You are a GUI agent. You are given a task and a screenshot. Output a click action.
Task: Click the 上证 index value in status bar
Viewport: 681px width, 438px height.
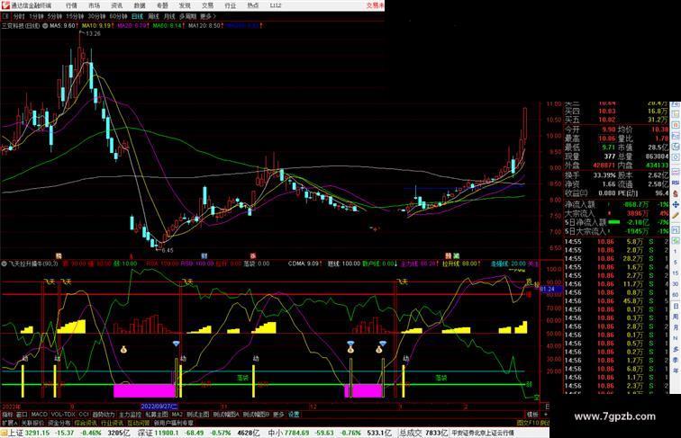37,433
